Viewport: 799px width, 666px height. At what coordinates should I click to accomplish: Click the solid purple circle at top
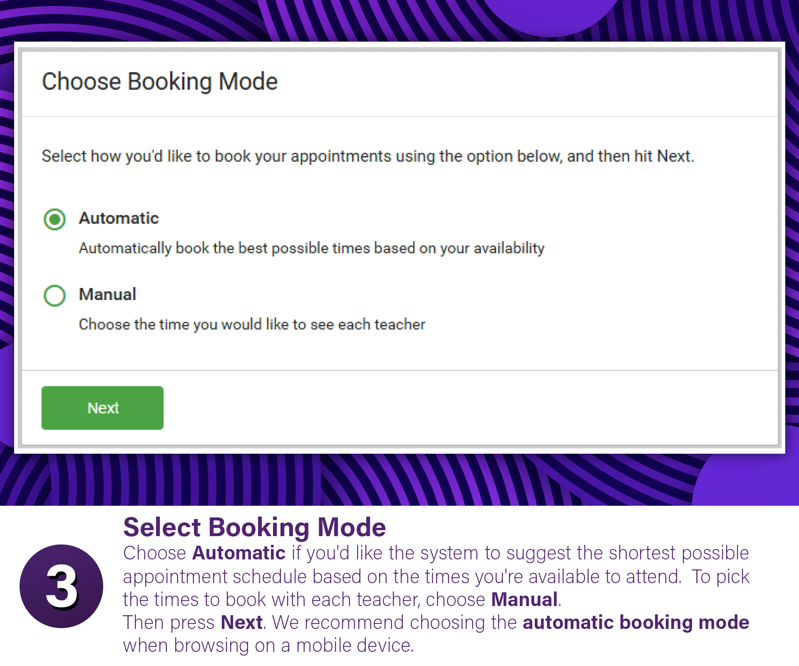[549, 17]
